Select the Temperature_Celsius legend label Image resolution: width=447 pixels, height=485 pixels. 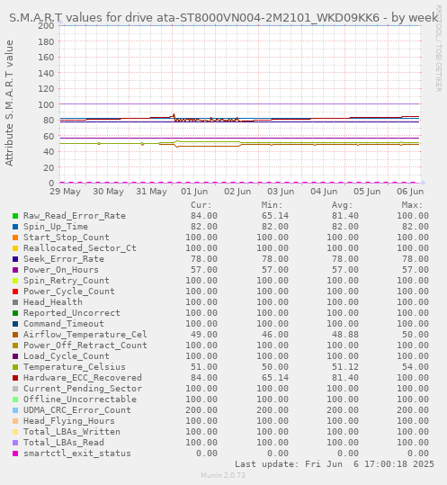pyautogui.click(x=75, y=367)
